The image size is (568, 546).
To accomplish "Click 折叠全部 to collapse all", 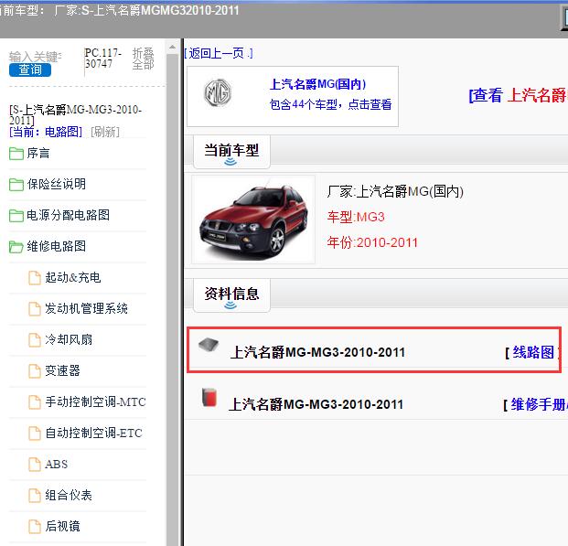I will pos(143,59).
